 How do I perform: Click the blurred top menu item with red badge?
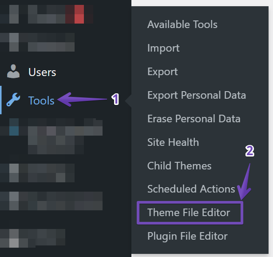coord(47,14)
